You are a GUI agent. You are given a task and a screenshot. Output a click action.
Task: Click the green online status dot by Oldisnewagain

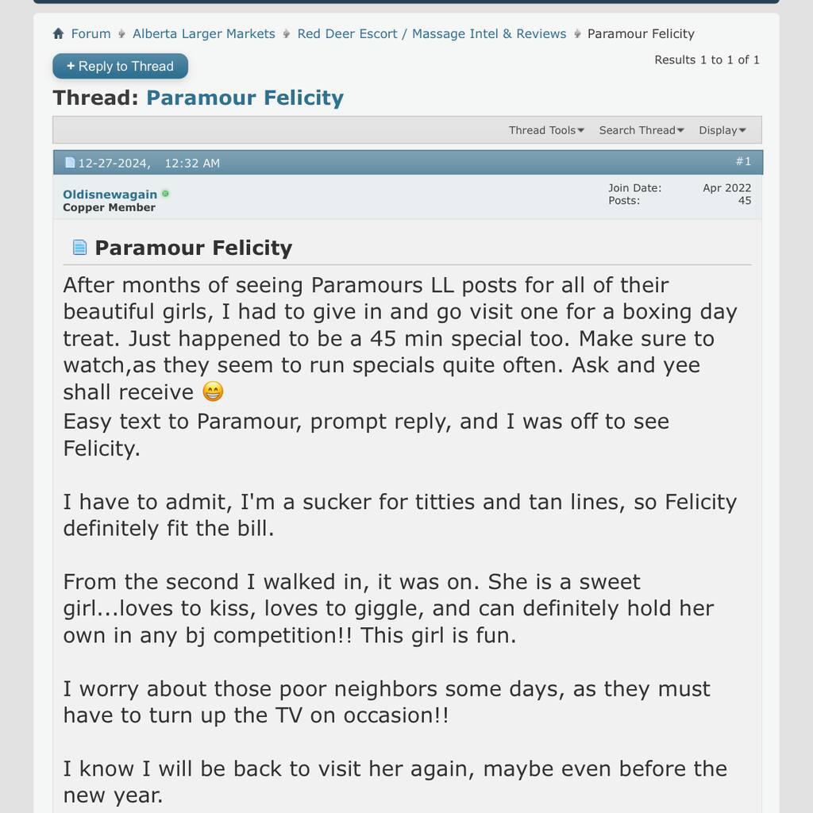click(165, 194)
